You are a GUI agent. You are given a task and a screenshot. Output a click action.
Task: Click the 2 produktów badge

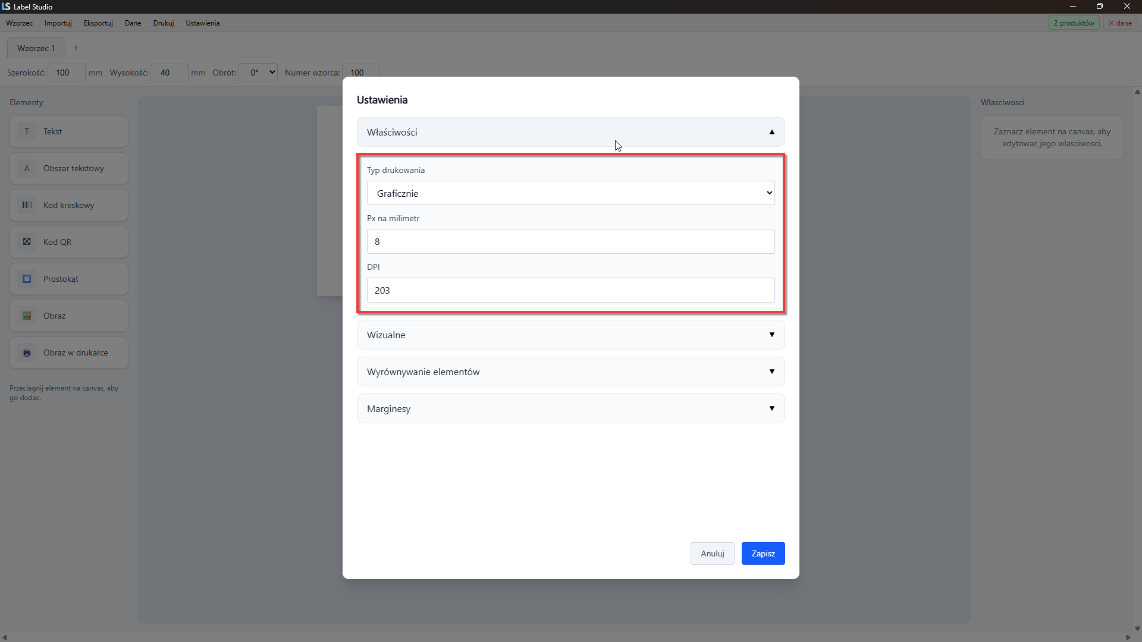1074,23
